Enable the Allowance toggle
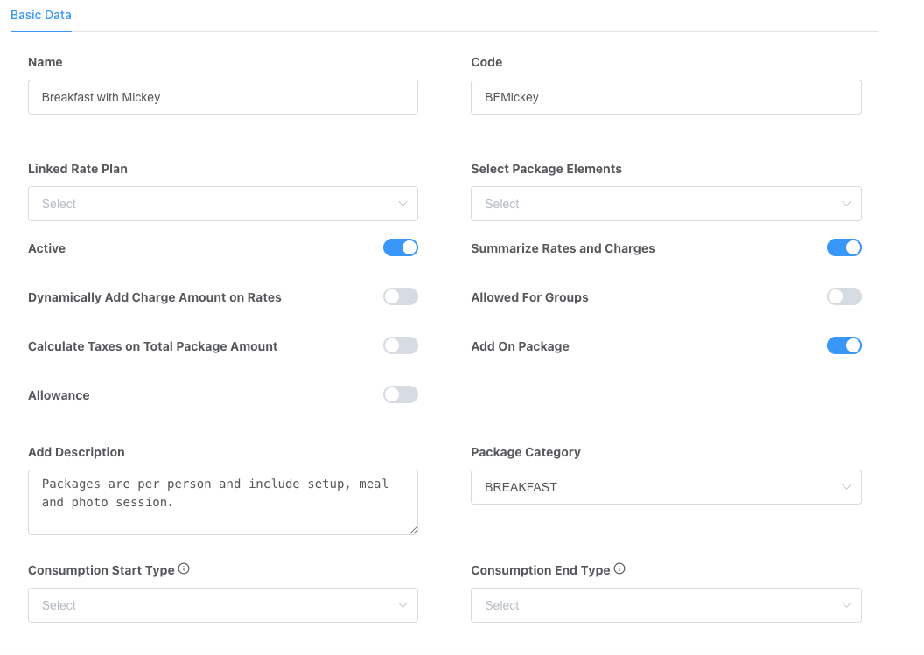This screenshot has height=655, width=924. (x=400, y=395)
